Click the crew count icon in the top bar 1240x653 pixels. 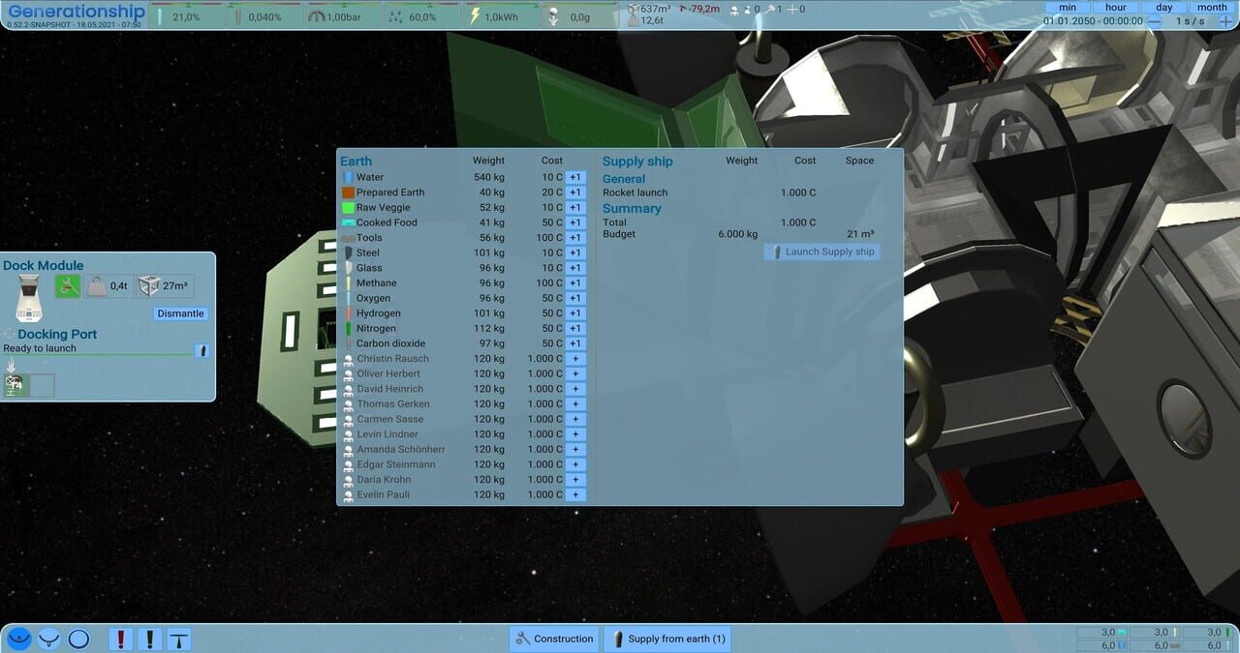(733, 9)
